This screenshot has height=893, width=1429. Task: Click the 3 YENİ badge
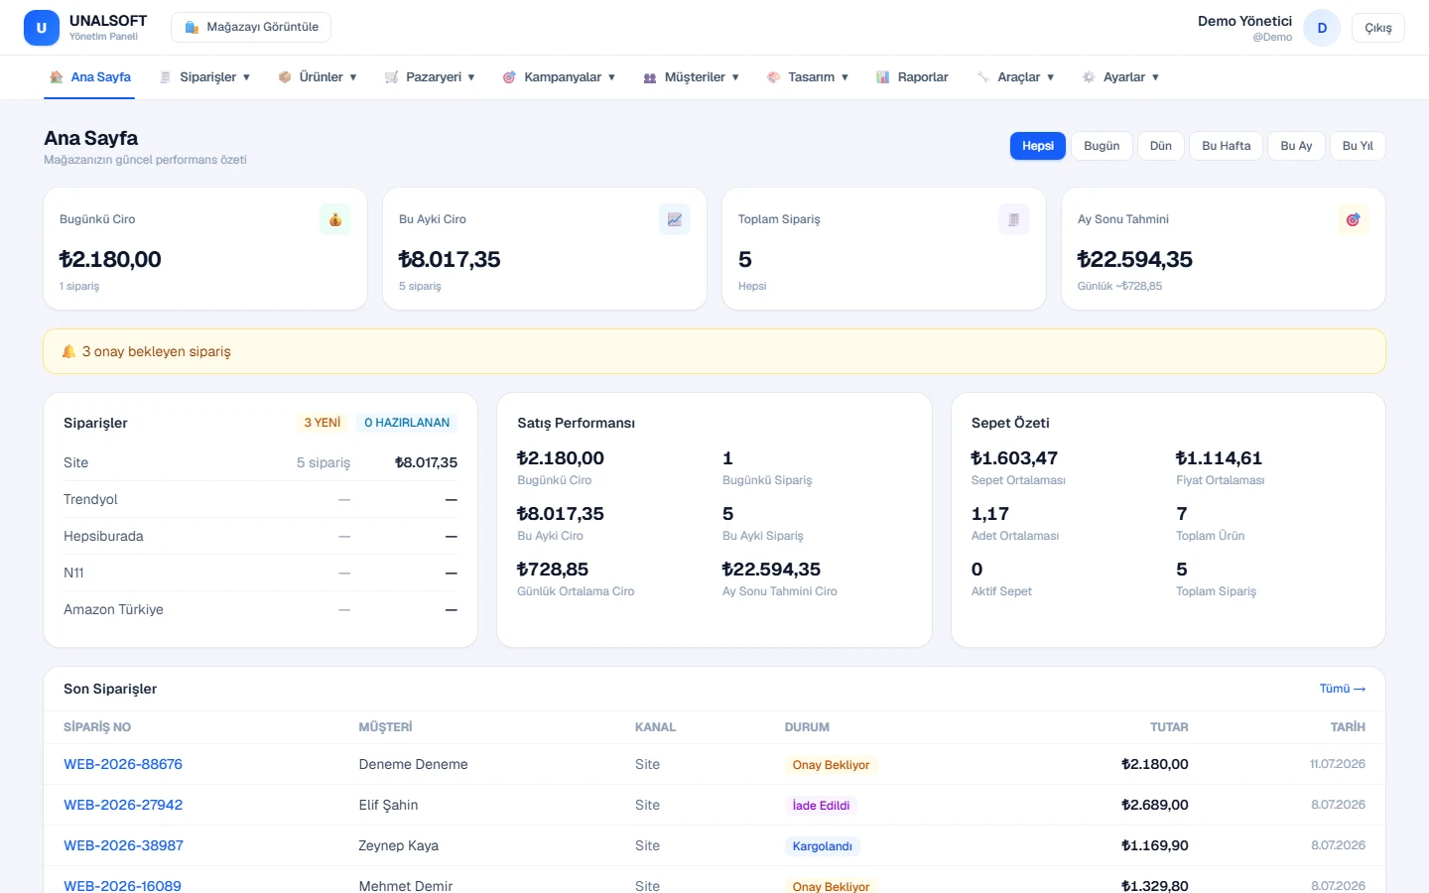(x=323, y=423)
